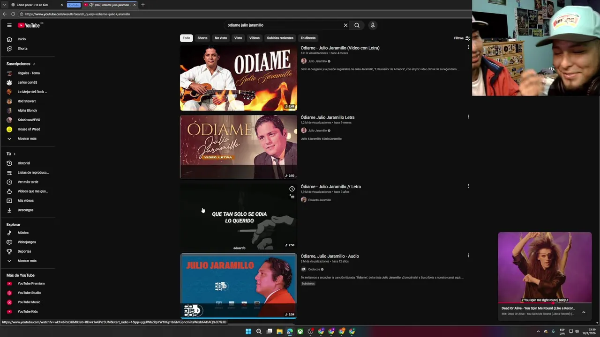Open Ódiame - Julio Jaramillo // Letra title
Image resolution: width=600 pixels, height=337 pixels.
330,187
